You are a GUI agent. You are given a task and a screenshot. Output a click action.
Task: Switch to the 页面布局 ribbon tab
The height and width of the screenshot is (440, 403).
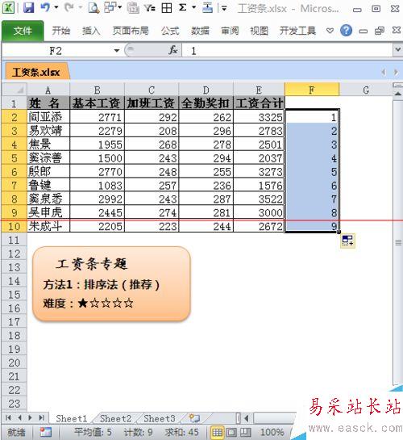click(131, 31)
